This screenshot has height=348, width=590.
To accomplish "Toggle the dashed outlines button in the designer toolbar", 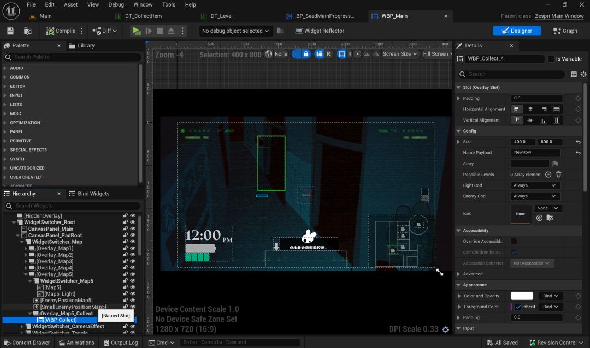I will 297,54.
